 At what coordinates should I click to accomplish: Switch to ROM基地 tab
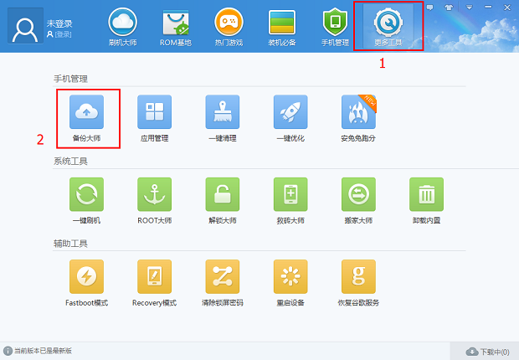click(x=175, y=27)
